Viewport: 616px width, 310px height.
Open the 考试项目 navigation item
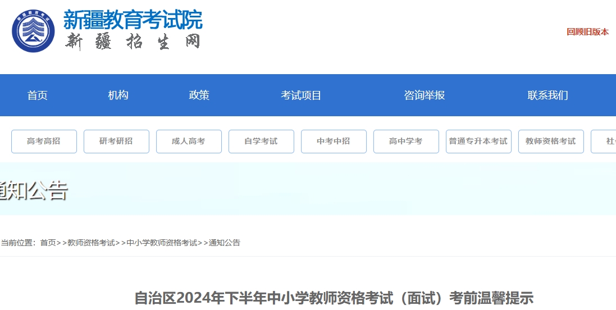click(x=301, y=95)
